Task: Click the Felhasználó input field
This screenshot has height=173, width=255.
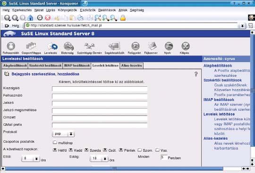Action: [x=100, y=96]
